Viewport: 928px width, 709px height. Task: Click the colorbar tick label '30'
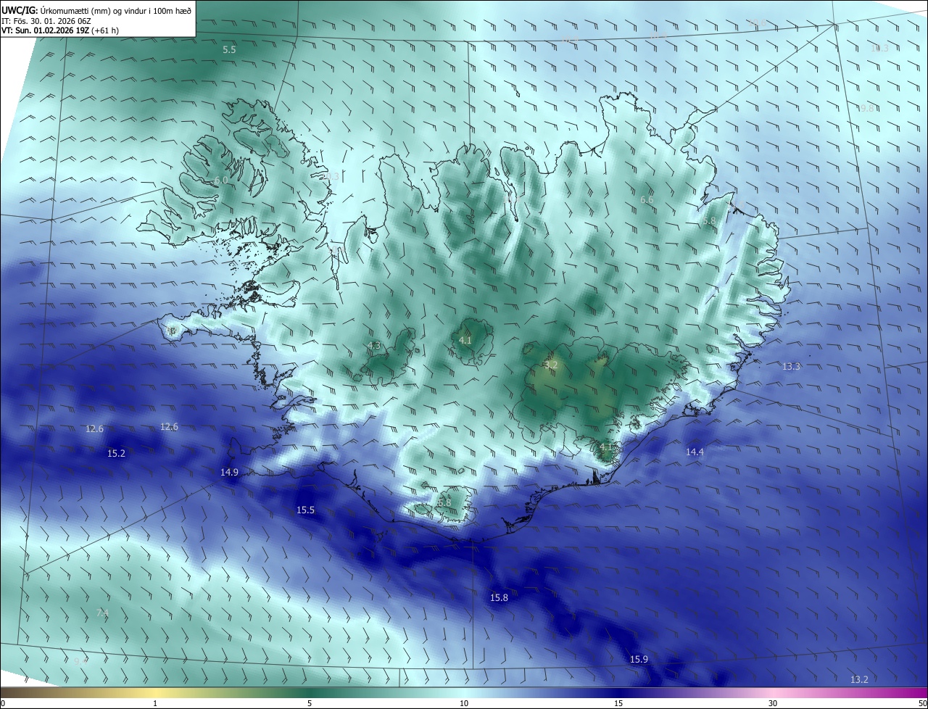click(x=773, y=703)
